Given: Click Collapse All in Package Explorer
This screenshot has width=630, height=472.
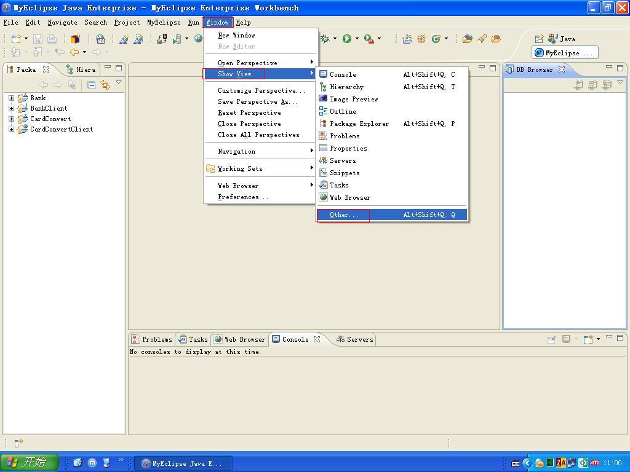Looking at the screenshot, I should click(x=92, y=85).
